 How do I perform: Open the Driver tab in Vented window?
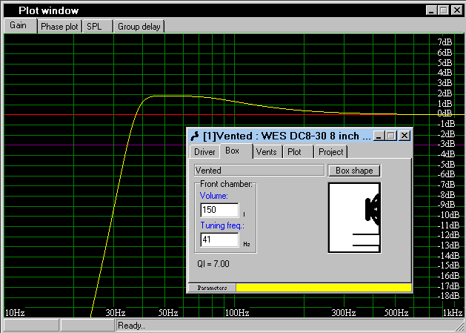[204, 152]
